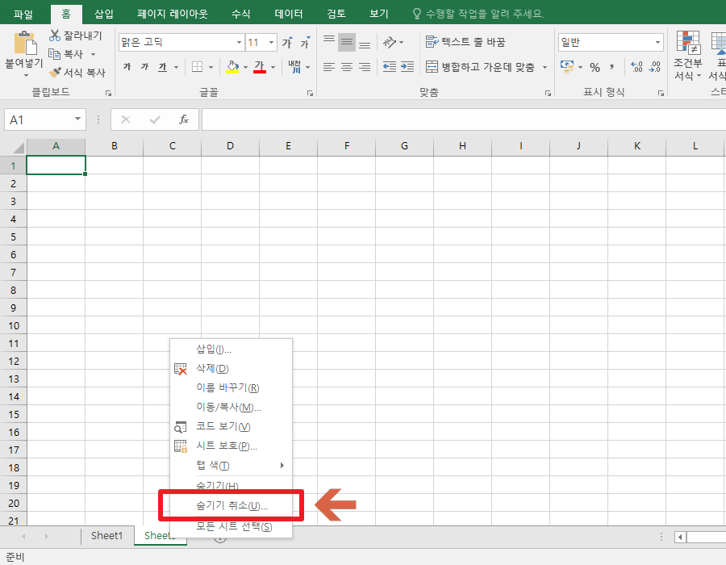Viewport: 726px width, 565px height.
Task: Select the Format Painter (서식 복사) brush
Action: click(55, 73)
